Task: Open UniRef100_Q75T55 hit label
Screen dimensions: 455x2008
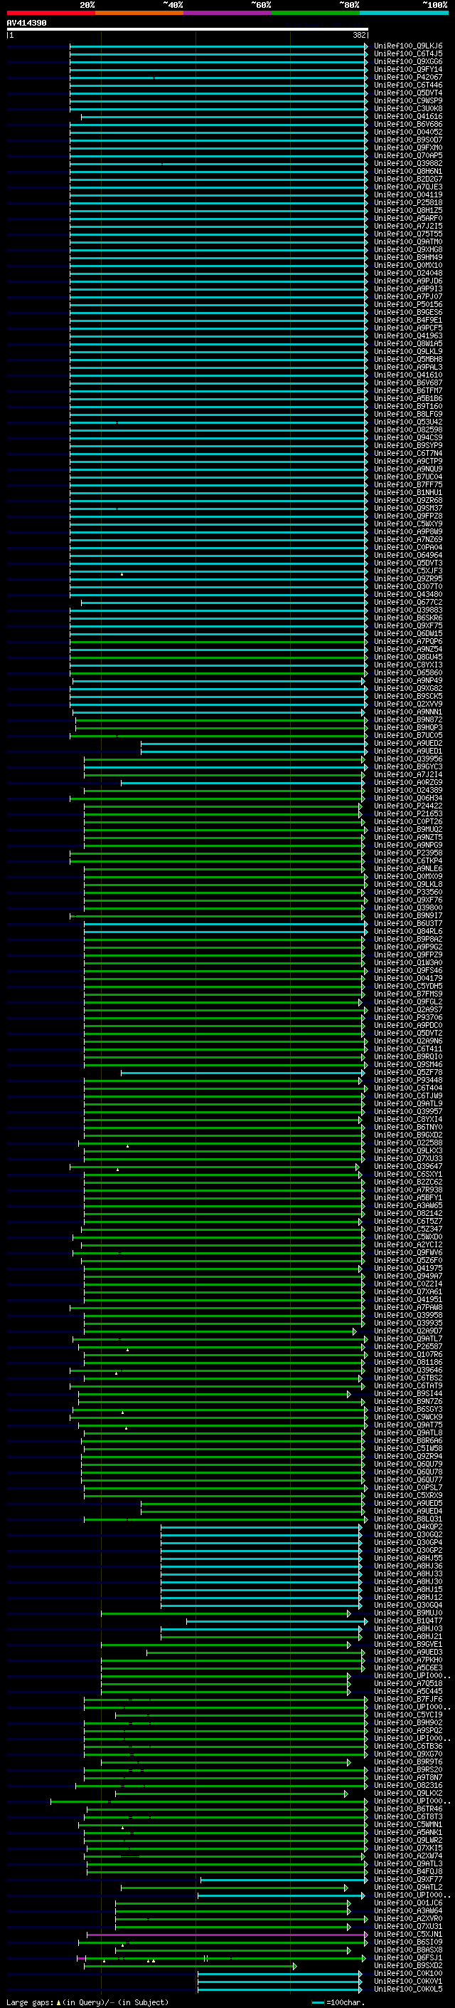Action: pos(408,234)
